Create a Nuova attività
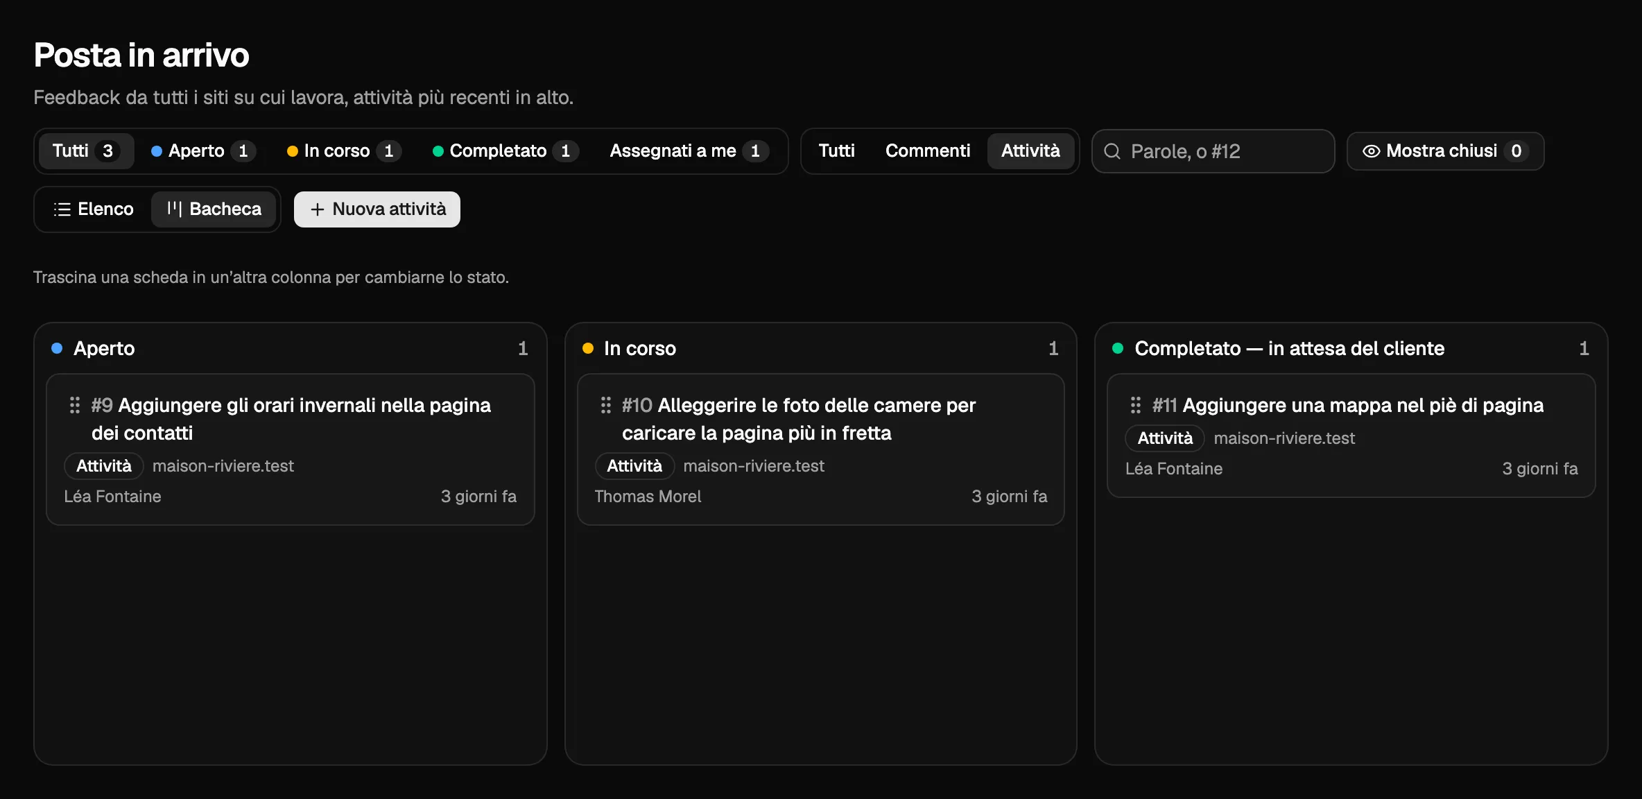The image size is (1642, 799). click(x=377, y=209)
